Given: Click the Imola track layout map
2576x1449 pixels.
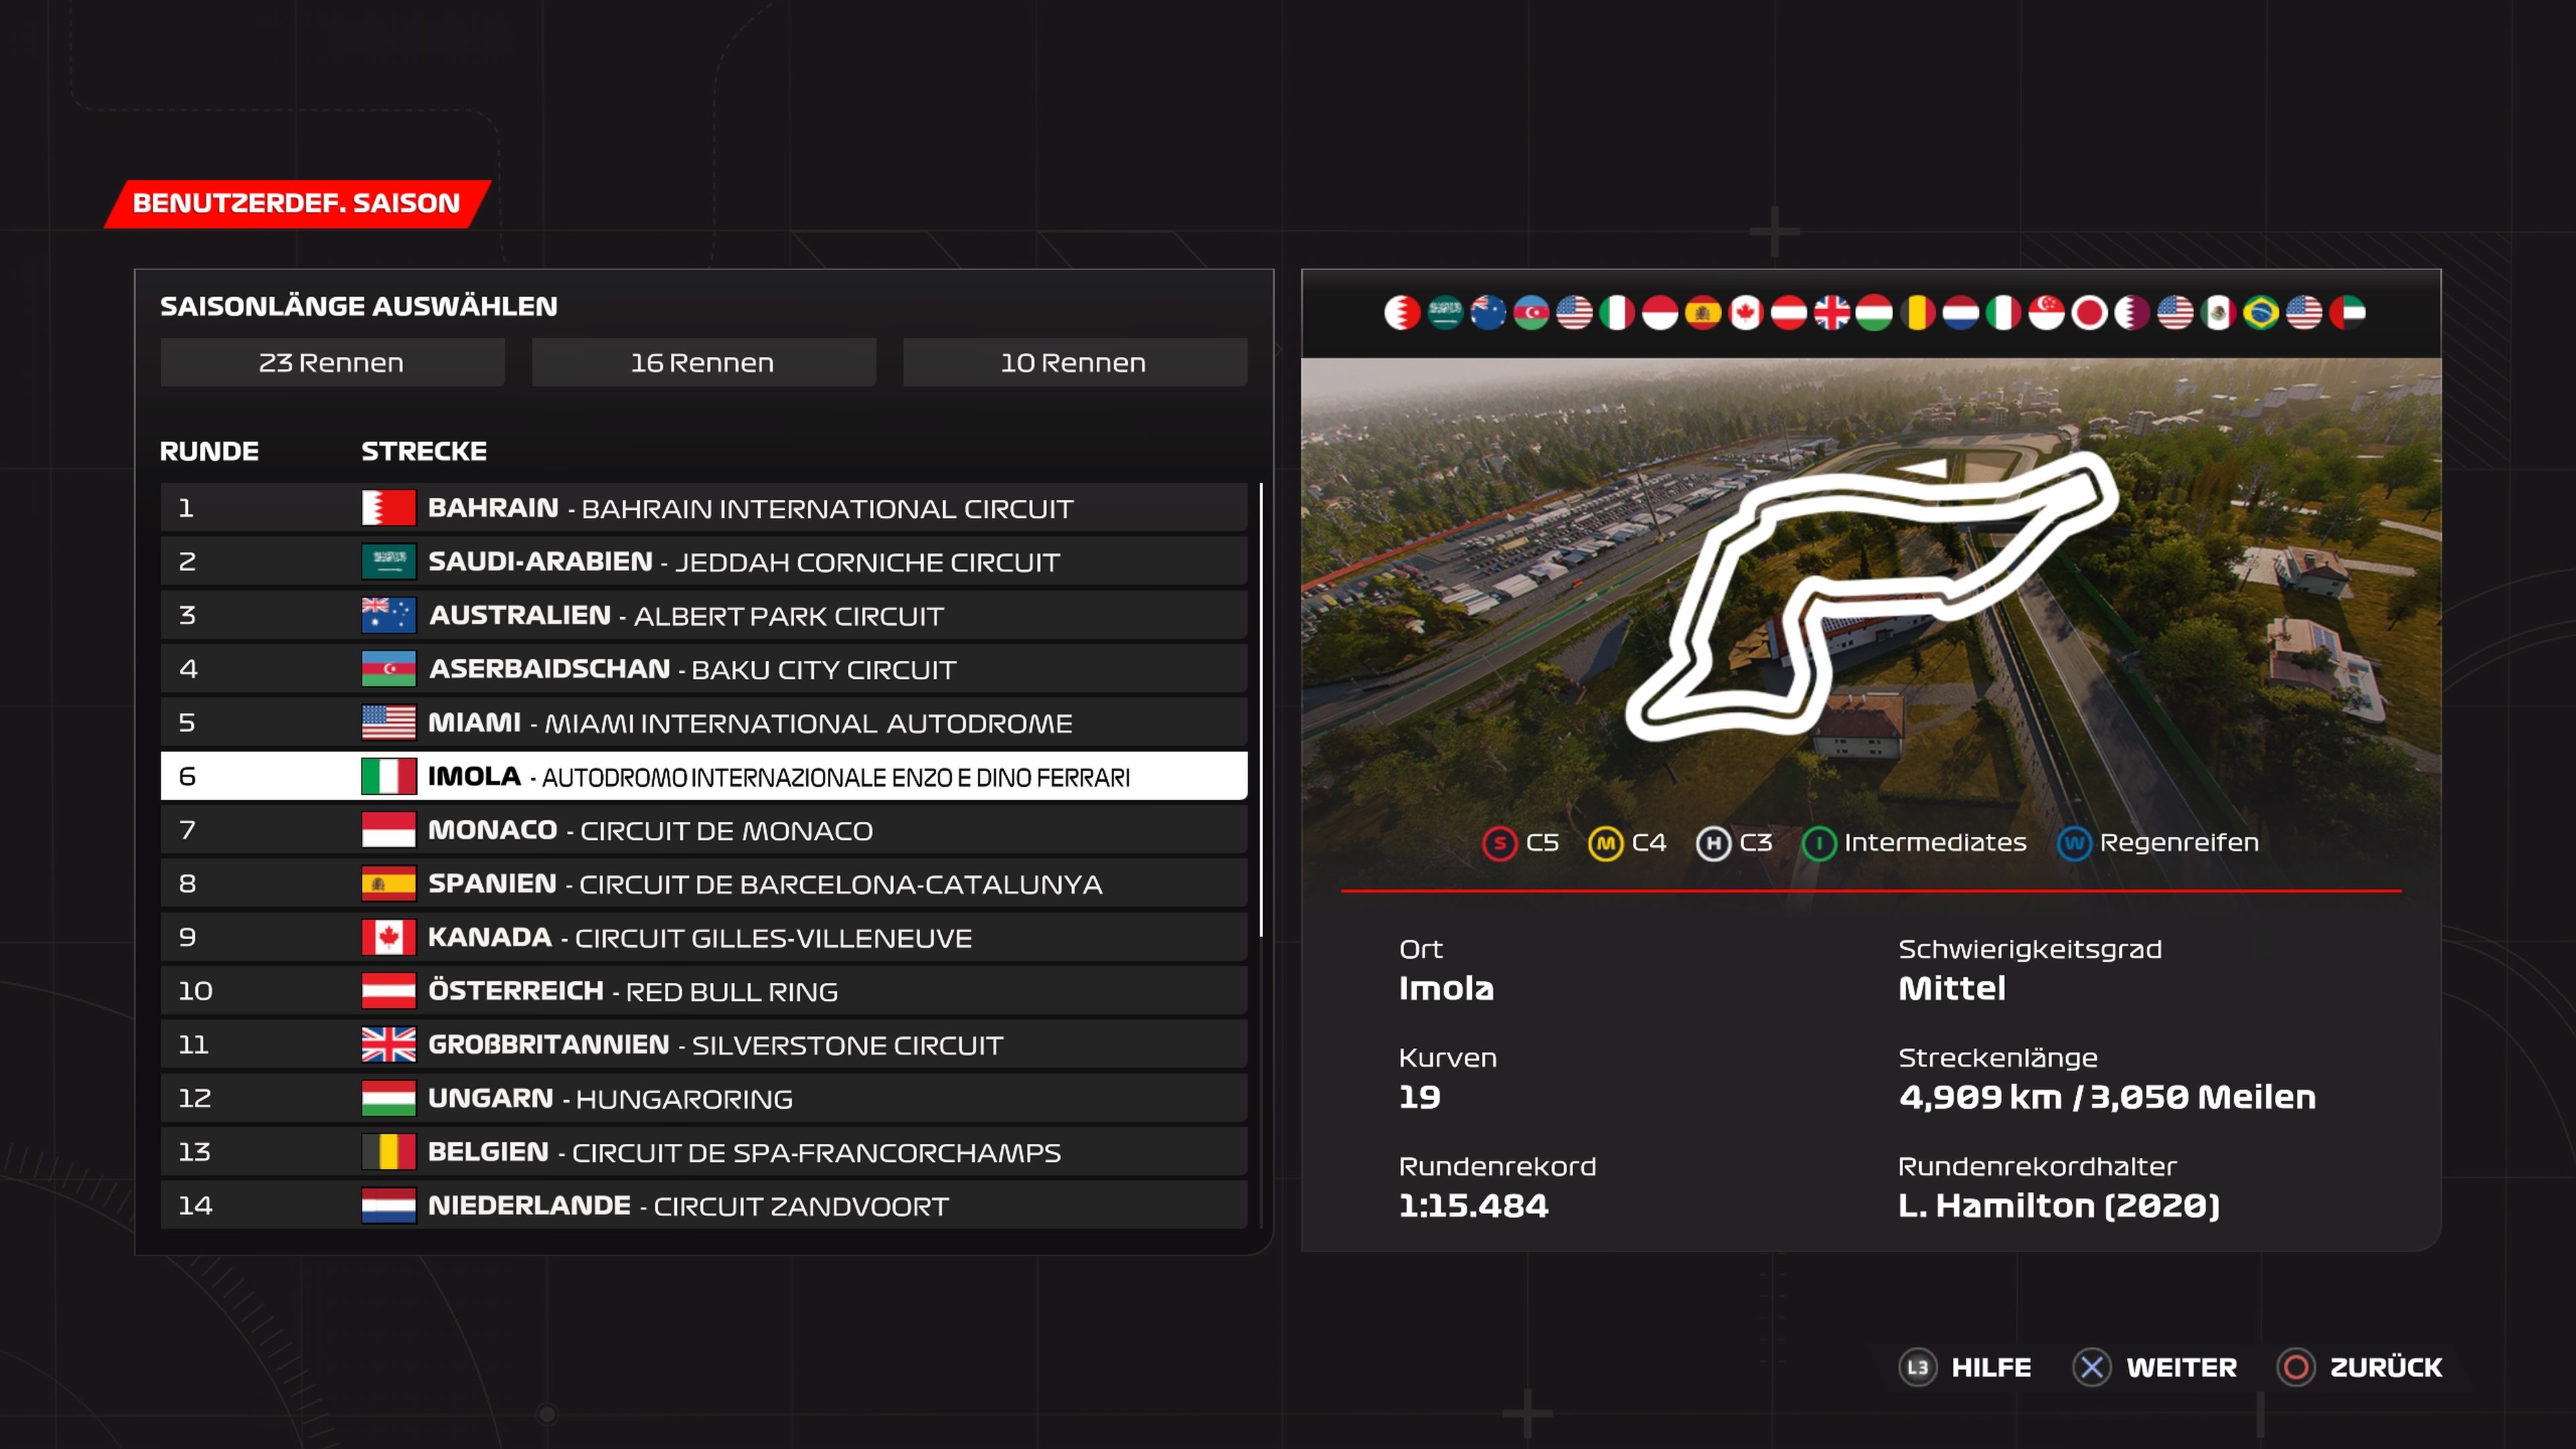Looking at the screenshot, I should coord(1871,596).
